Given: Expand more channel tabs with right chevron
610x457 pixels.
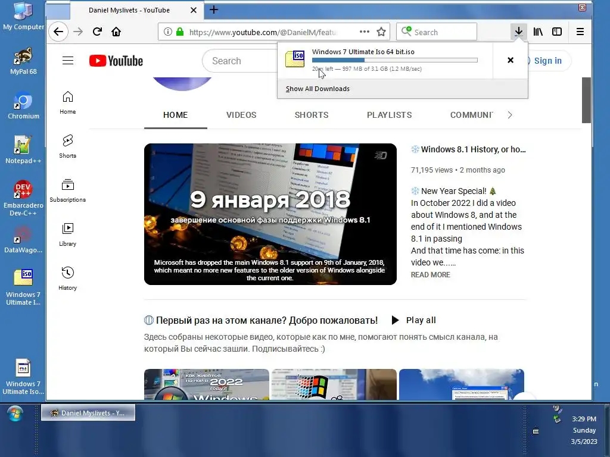Looking at the screenshot, I should (510, 115).
